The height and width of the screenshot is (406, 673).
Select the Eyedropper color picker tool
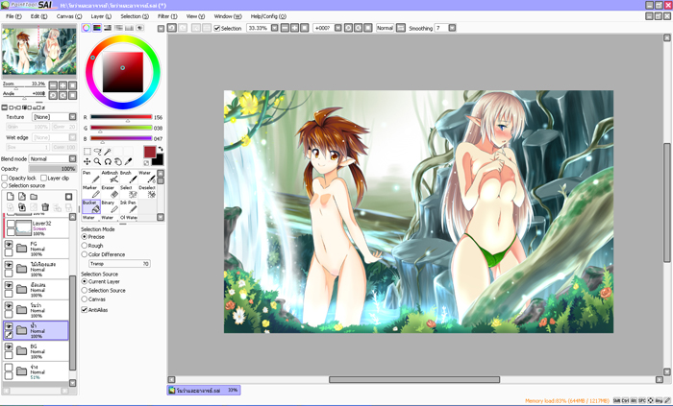pos(128,161)
